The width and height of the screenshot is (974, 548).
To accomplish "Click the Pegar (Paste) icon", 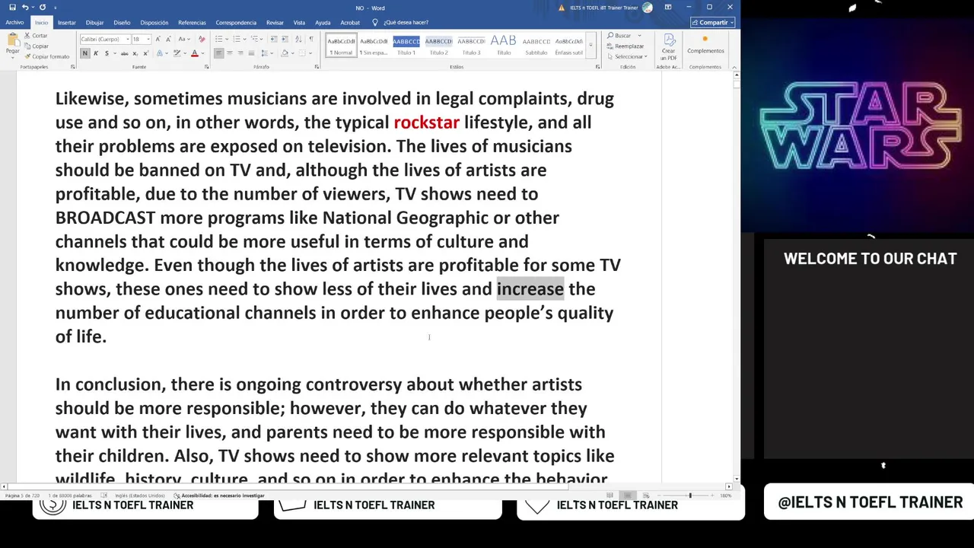I will point(12,44).
